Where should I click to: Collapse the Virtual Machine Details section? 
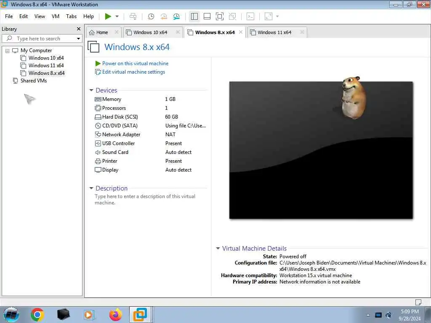point(218,248)
